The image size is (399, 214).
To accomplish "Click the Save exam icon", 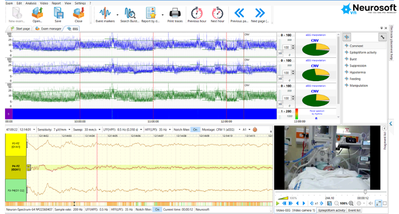I will click(x=58, y=15).
